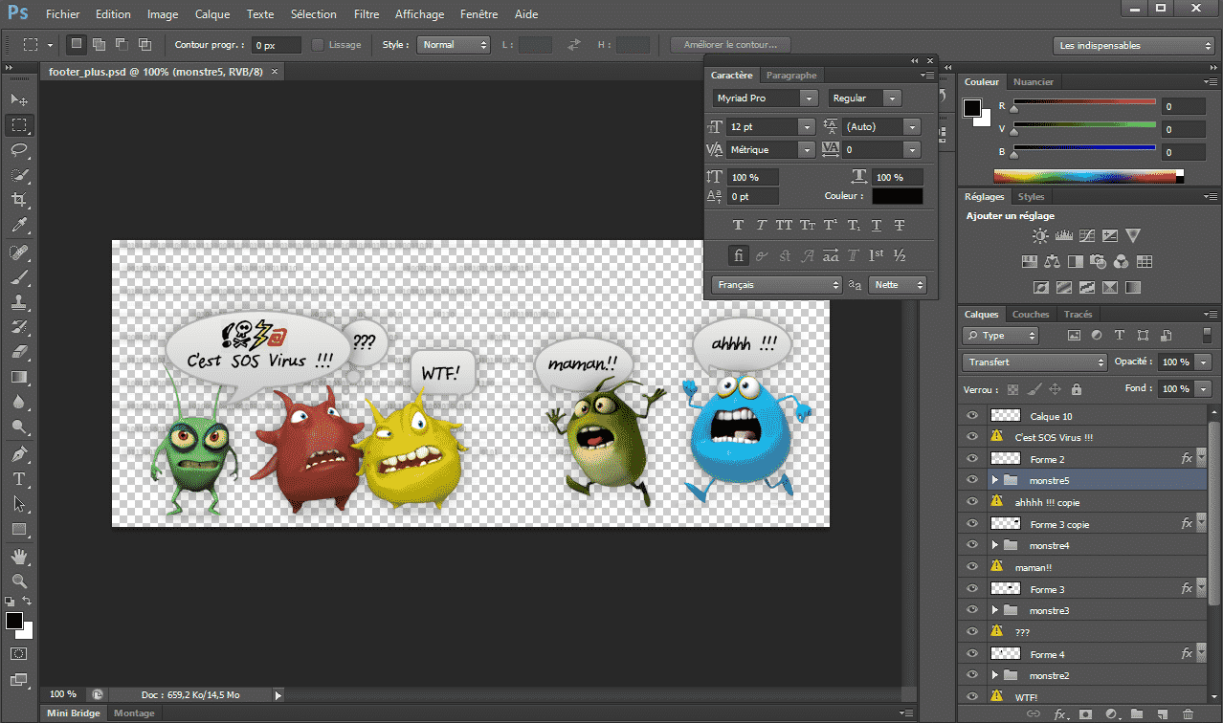Click the Améliorer le contour button
The width and height of the screenshot is (1223, 723).
730,45
